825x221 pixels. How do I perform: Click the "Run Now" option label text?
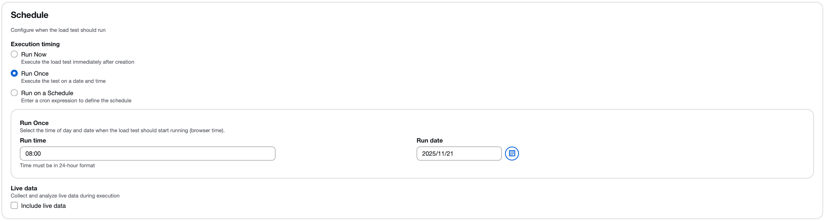(x=34, y=55)
